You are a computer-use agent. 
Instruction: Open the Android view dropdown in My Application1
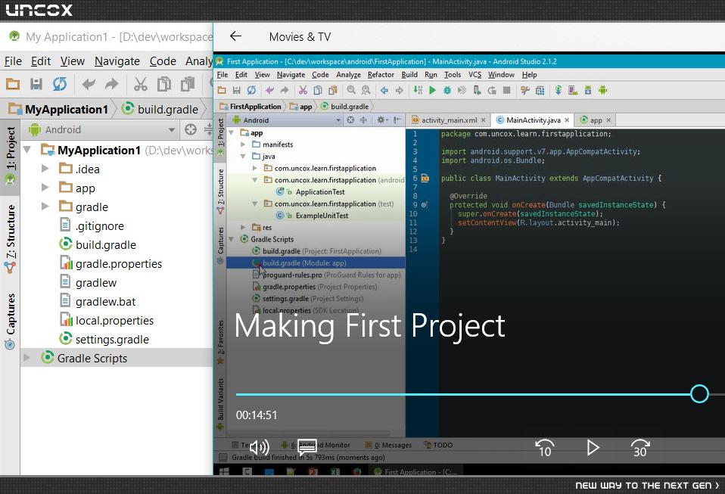tap(102, 129)
